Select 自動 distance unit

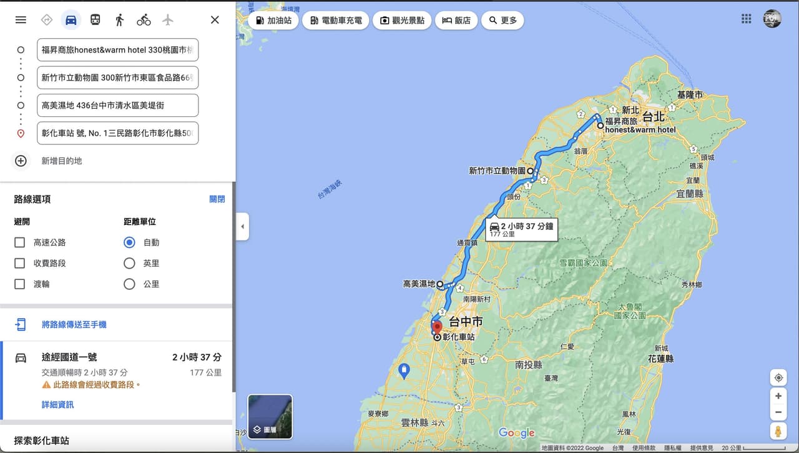[129, 242]
